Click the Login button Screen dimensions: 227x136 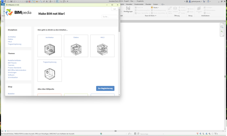(x=114, y=9)
